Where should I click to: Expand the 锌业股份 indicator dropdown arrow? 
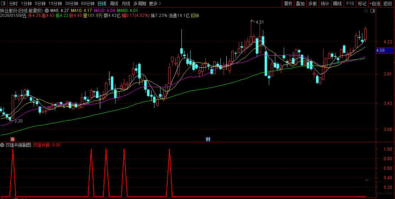[x=47, y=11]
